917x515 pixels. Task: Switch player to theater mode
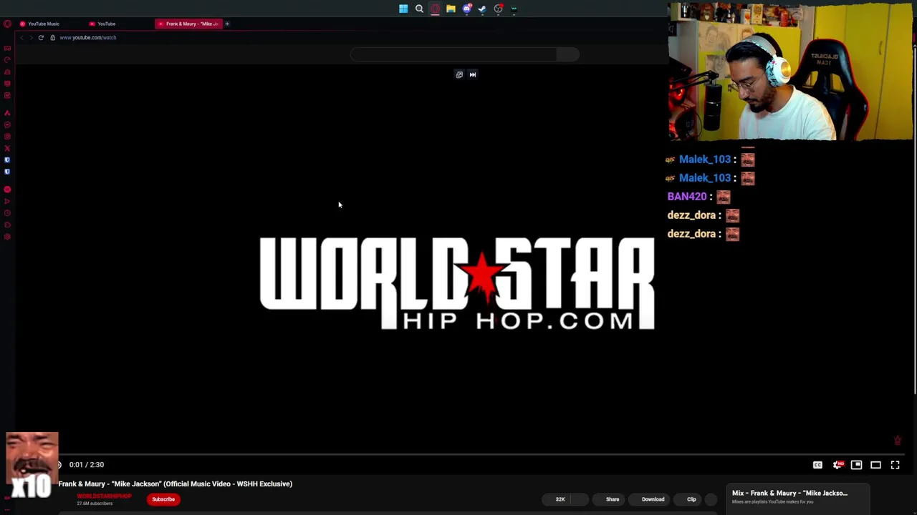tap(875, 465)
